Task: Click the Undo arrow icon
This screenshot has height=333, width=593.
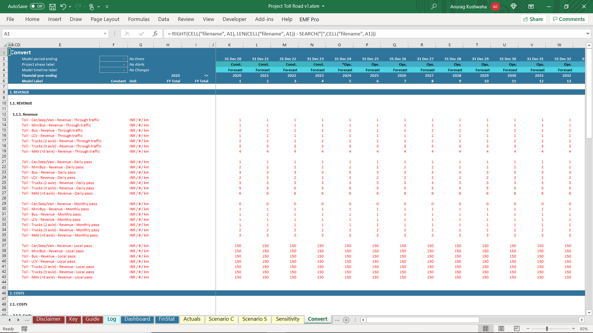Action: pyautogui.click(x=63, y=6)
